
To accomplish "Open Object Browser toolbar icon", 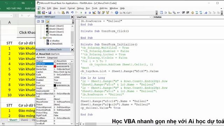I will 107,13.
